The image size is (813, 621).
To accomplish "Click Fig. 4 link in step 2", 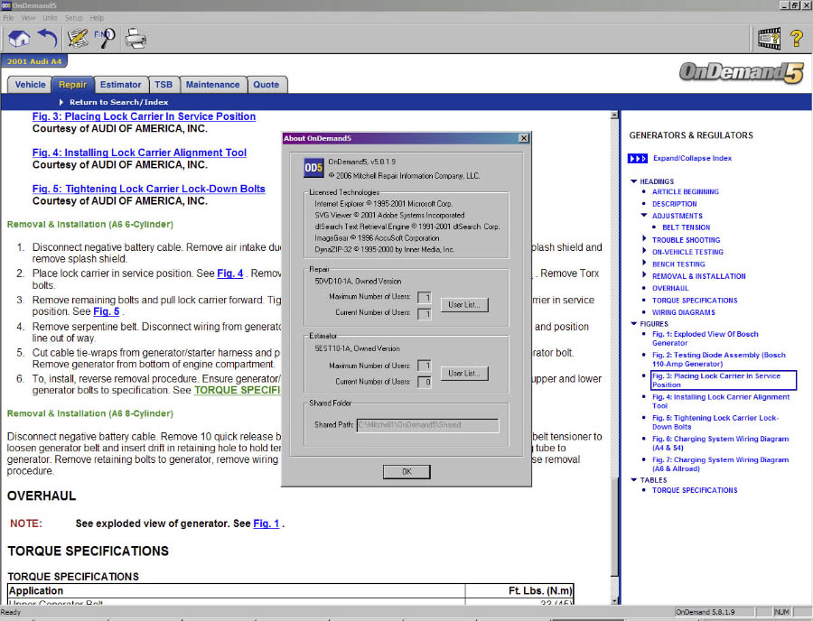I will click(229, 273).
